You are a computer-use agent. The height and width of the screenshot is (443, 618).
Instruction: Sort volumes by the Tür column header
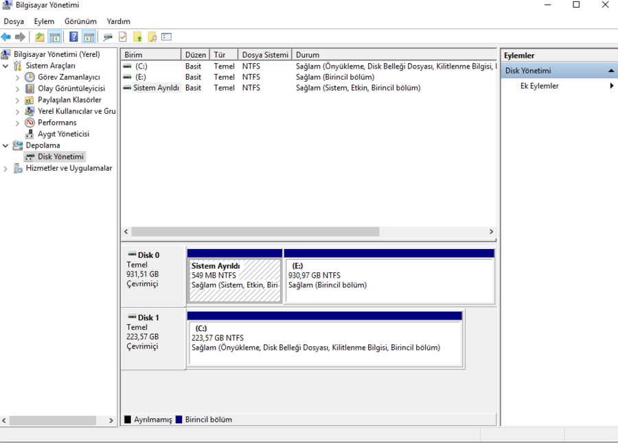224,54
